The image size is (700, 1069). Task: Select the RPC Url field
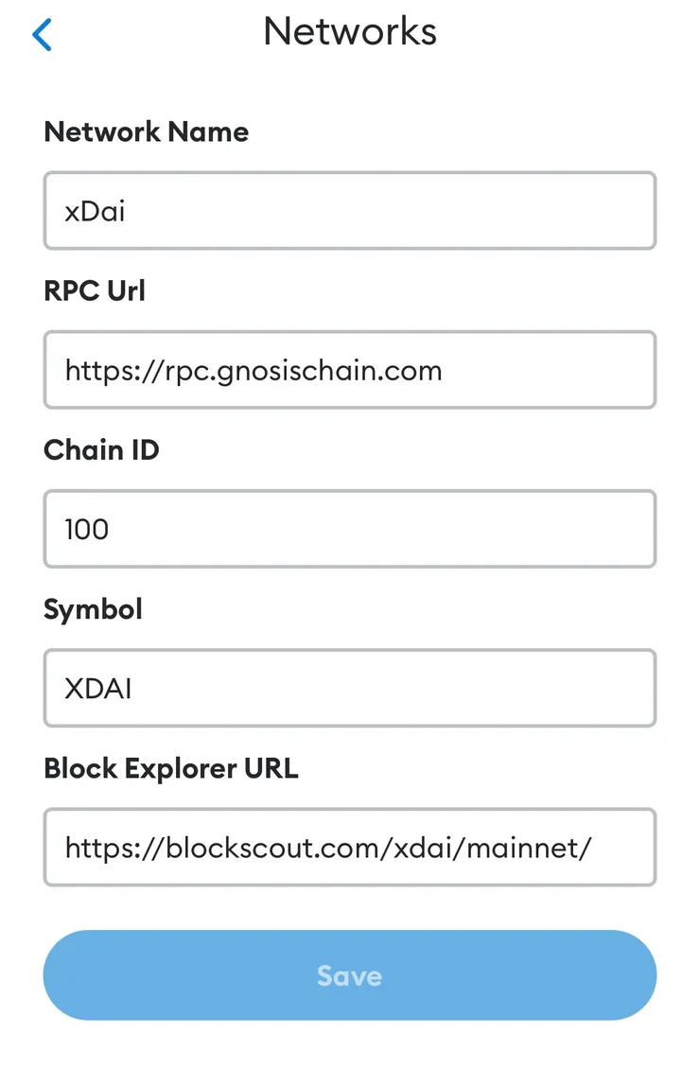coord(350,370)
